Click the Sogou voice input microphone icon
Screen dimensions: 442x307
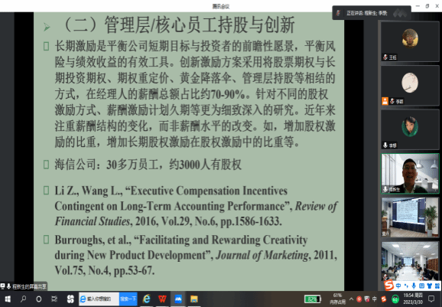(414, 286)
